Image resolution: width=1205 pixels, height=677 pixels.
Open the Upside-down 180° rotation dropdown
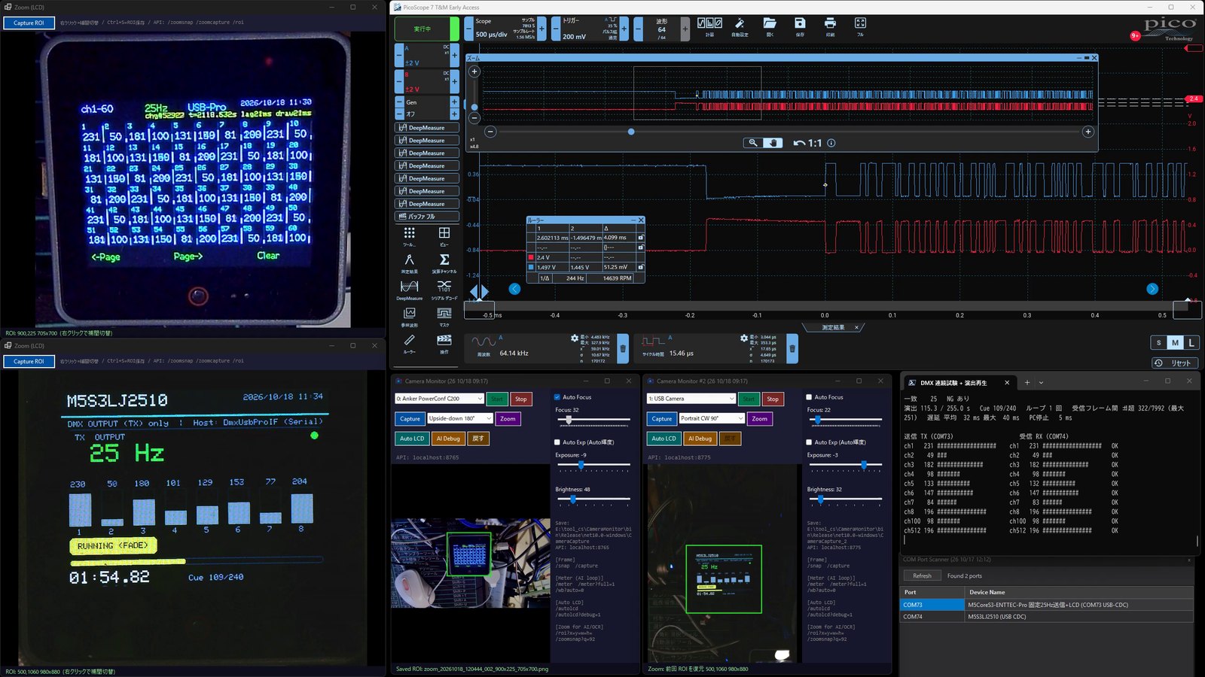coord(460,418)
